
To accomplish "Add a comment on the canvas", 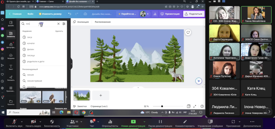I will click(x=188, y=32).
